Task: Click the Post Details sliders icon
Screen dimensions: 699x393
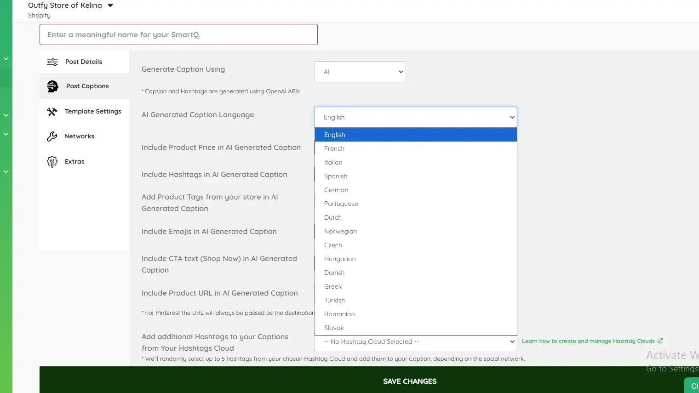Action: [52, 62]
